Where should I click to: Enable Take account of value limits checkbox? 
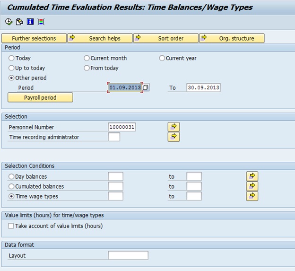[11, 226]
